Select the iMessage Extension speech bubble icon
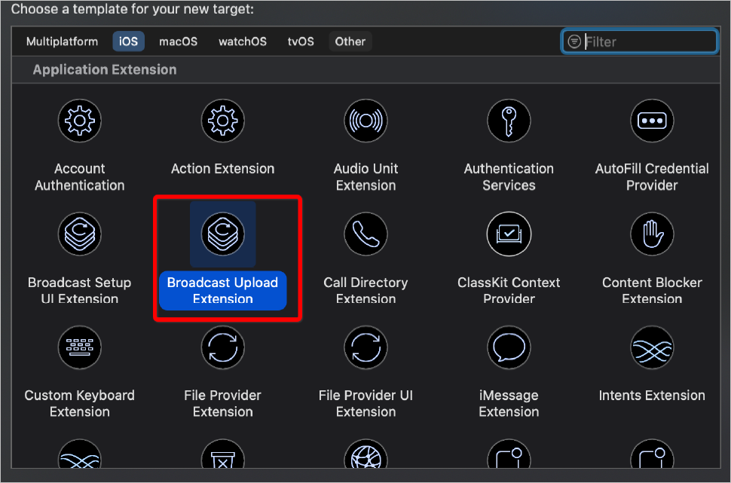Viewport: 731px width, 483px height. [509, 347]
